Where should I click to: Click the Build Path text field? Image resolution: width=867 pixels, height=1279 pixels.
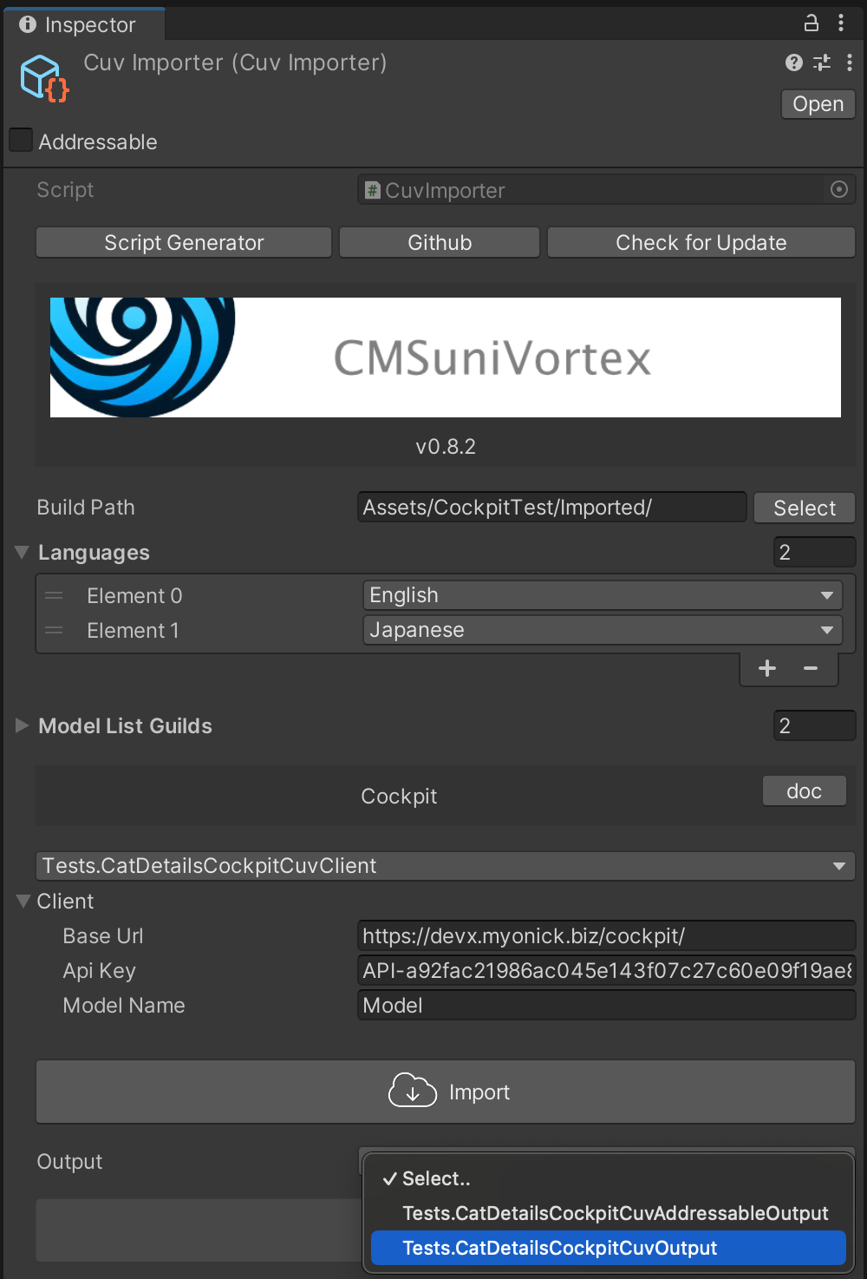tap(552, 508)
